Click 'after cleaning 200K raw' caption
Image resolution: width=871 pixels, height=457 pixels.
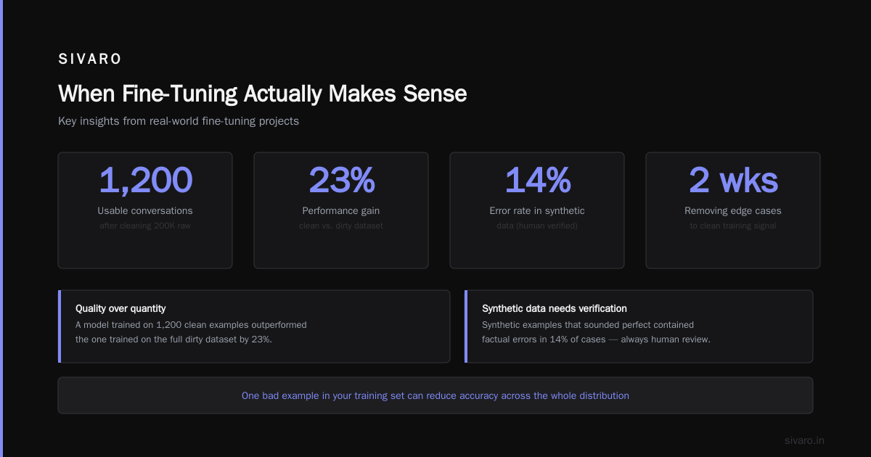(145, 226)
